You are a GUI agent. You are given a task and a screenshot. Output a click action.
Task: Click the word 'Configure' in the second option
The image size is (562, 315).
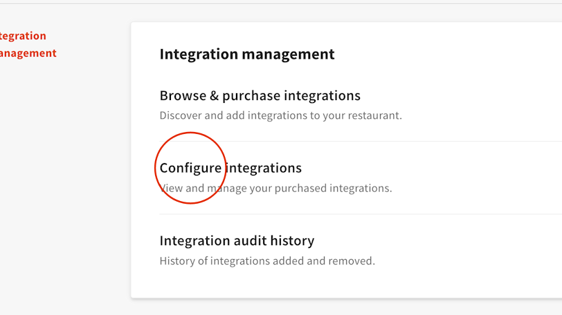pyautogui.click(x=190, y=168)
